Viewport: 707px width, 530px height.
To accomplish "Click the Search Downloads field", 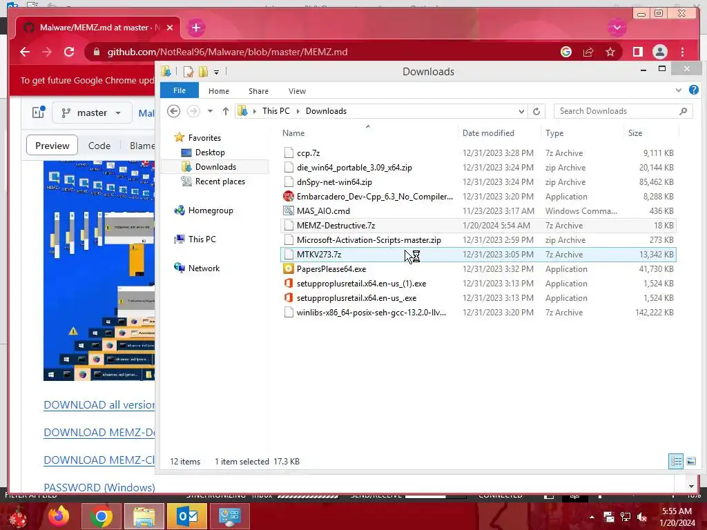I will 623,111.
